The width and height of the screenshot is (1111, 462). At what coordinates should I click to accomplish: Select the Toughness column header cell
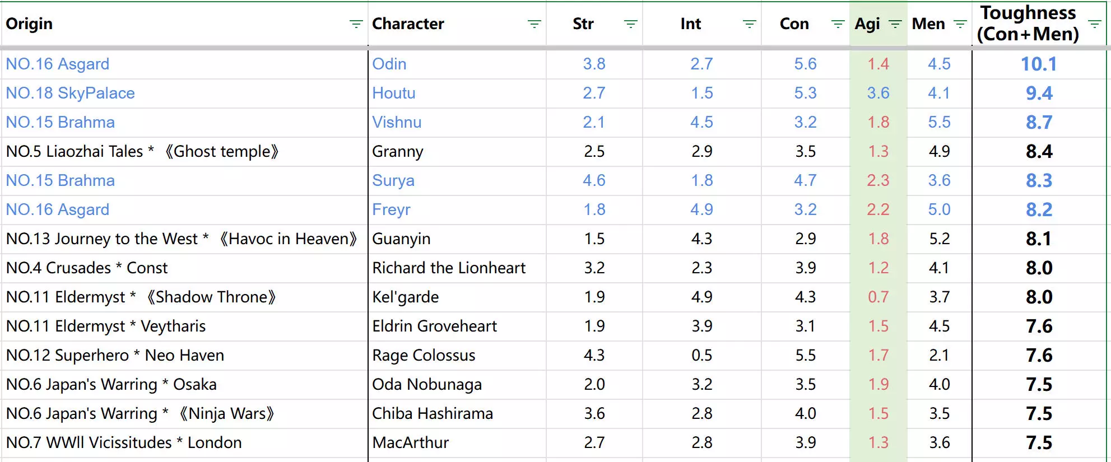coord(1028,24)
